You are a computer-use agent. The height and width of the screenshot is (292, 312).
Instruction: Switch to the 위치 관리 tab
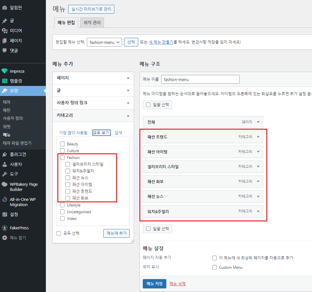point(92,23)
